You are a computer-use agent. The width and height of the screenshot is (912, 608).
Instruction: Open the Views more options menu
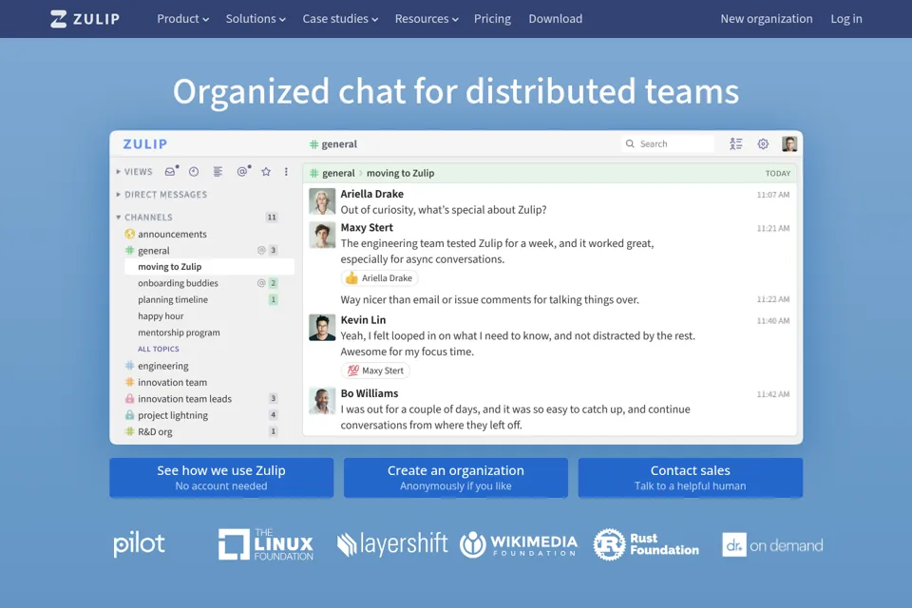coord(286,171)
